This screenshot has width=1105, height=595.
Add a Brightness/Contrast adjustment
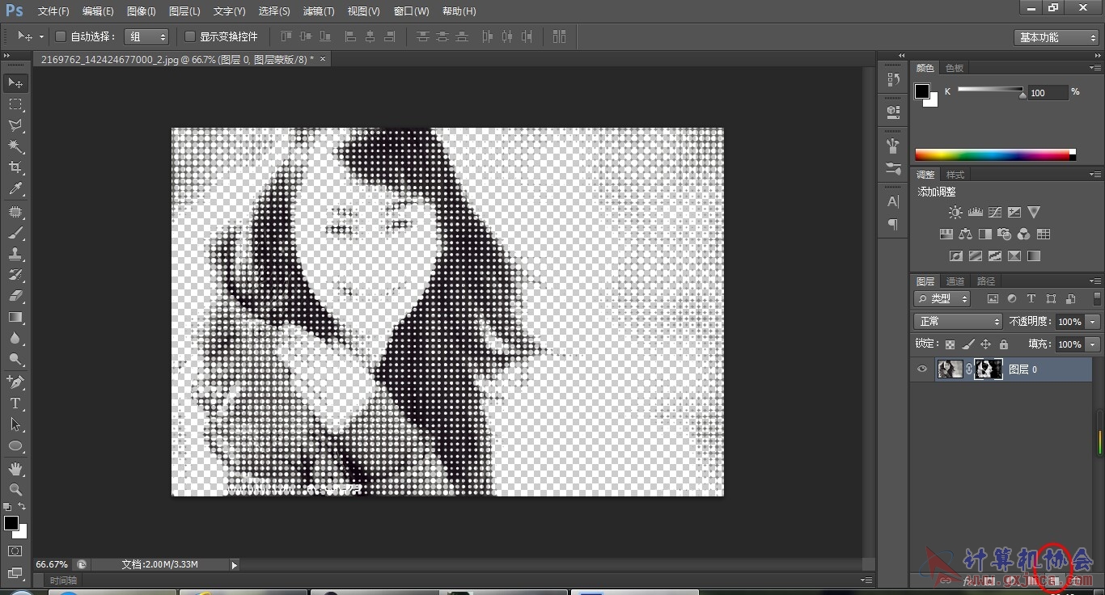[x=955, y=212]
